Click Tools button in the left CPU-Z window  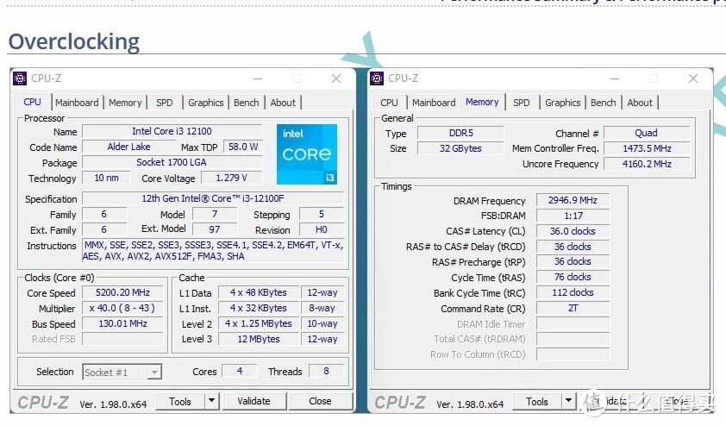(x=180, y=402)
